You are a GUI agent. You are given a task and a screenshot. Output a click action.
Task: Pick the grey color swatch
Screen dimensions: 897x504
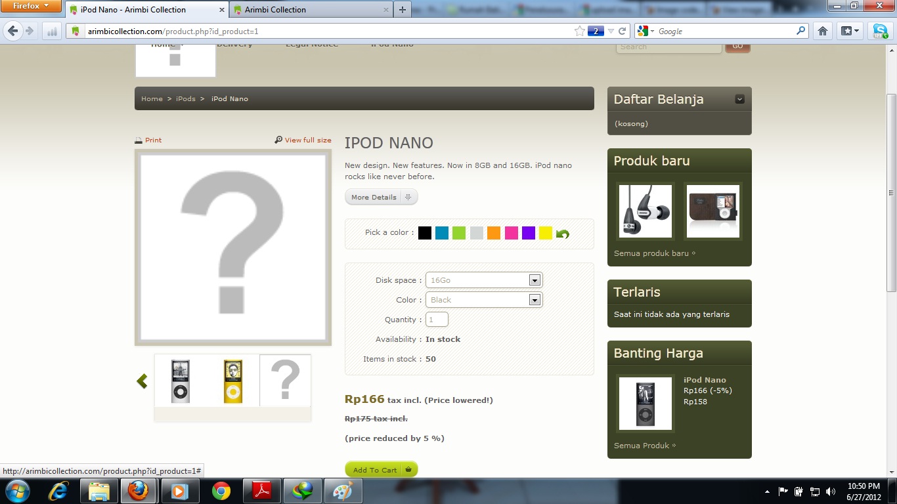[x=477, y=233]
